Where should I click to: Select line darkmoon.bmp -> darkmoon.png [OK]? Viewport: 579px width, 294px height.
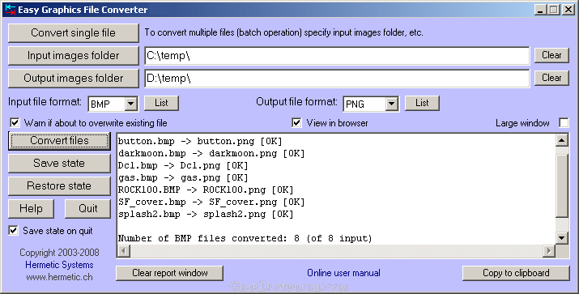point(211,153)
